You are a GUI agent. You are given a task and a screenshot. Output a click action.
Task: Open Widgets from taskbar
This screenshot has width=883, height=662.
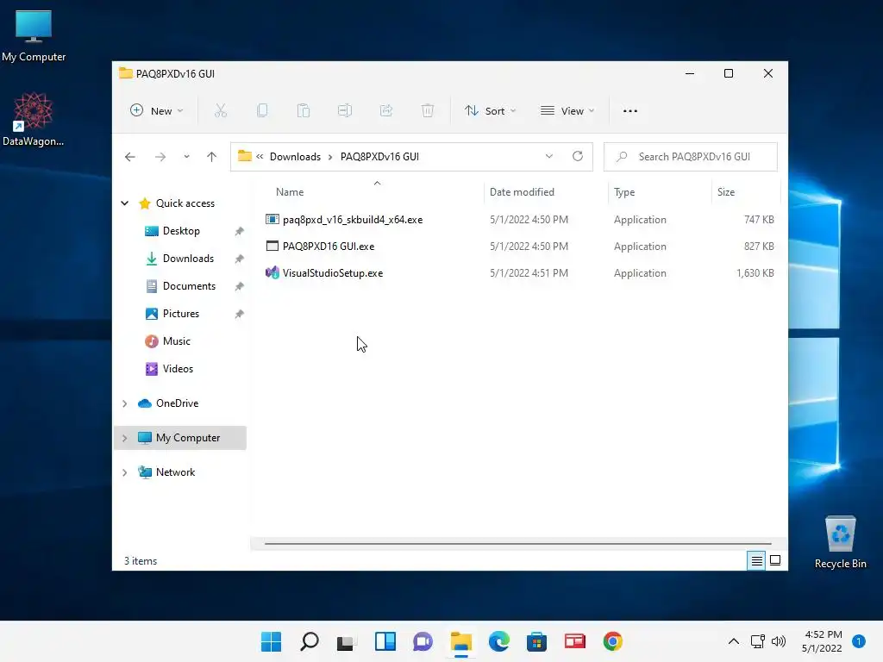pyautogui.click(x=385, y=641)
